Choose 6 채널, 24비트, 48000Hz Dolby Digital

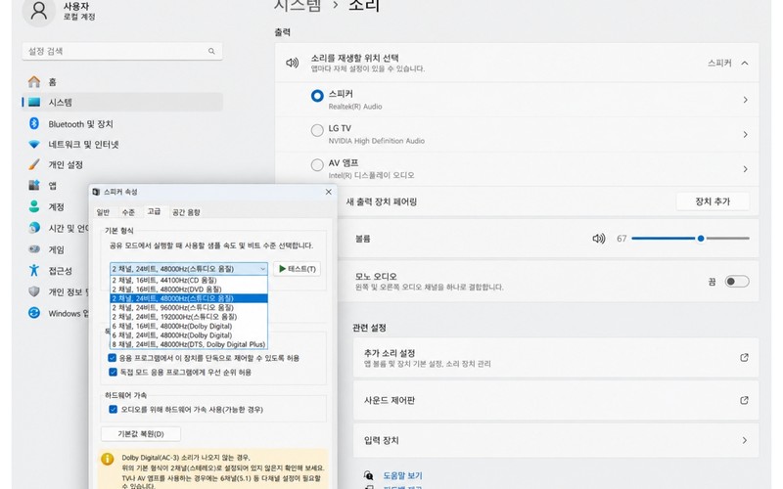[x=189, y=334]
